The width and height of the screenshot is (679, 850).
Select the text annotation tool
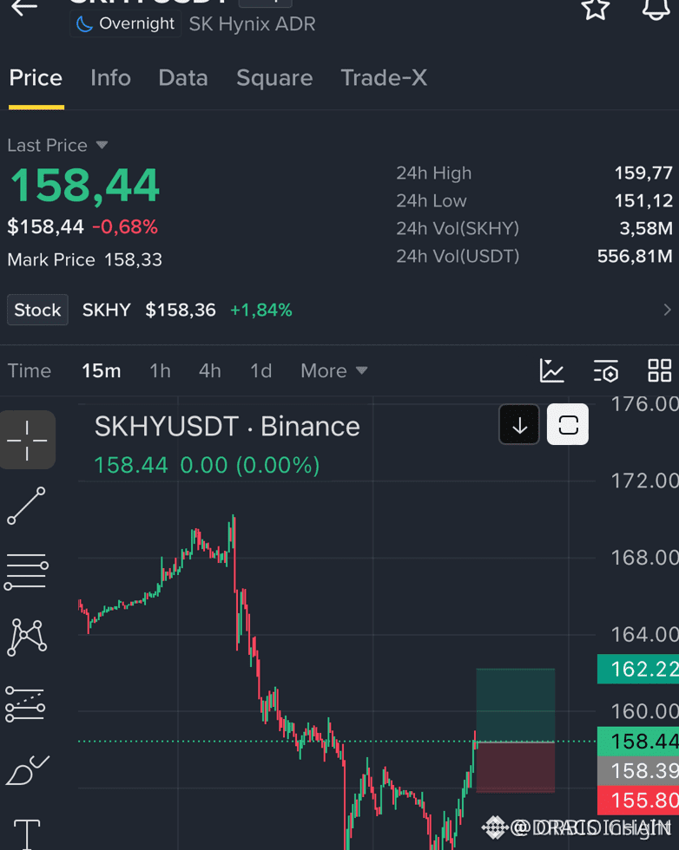coord(26,834)
